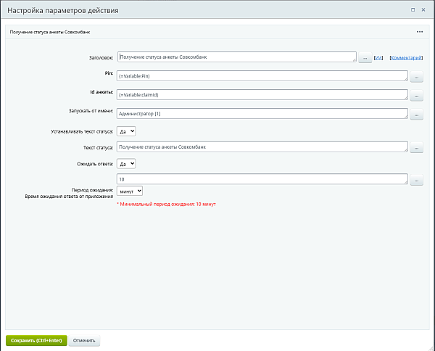Image resolution: width=435 pixels, height=351 pixels.
Task: Open the value picker beside Текст статуса
Action: [416, 148]
